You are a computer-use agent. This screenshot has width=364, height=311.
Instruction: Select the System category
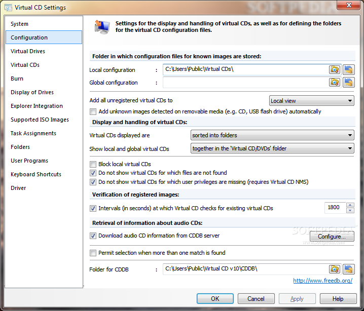(44, 24)
